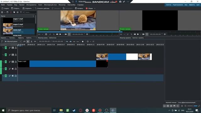Switch to Заметки к проекту tab

pos(138,38)
